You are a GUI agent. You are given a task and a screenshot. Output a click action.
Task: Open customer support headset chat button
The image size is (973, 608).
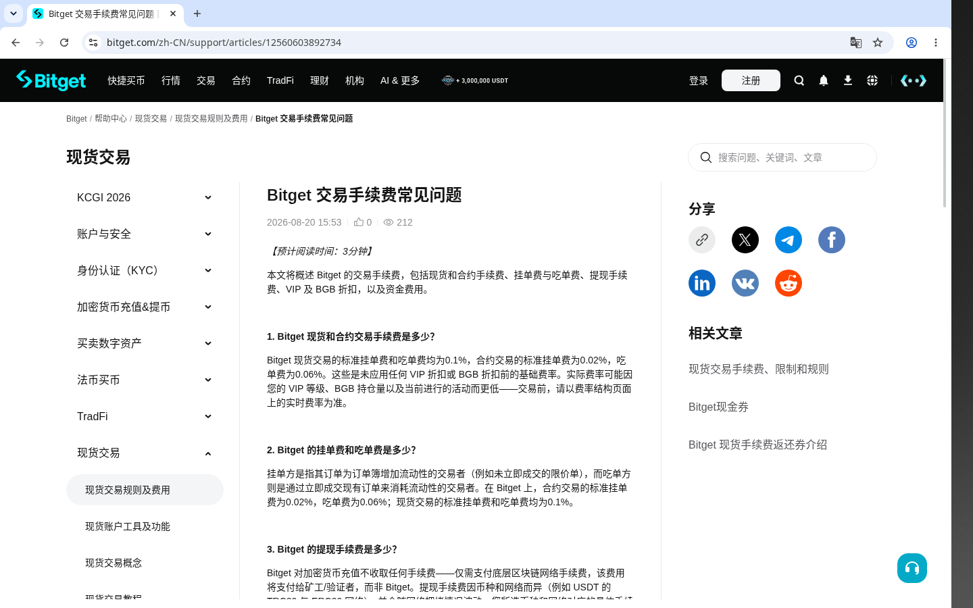point(912,568)
